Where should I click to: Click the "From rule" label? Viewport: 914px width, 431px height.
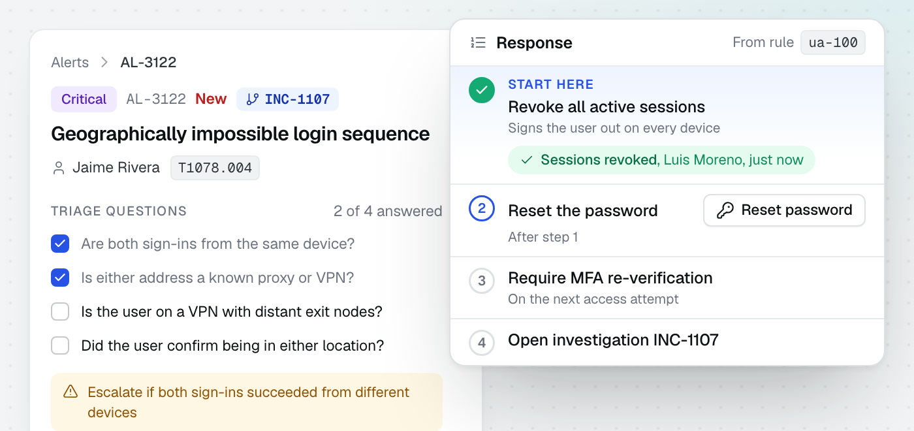pyautogui.click(x=763, y=42)
